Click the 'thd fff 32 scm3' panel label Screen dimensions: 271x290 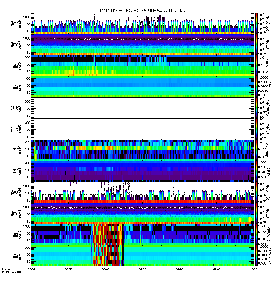pos(16,129)
